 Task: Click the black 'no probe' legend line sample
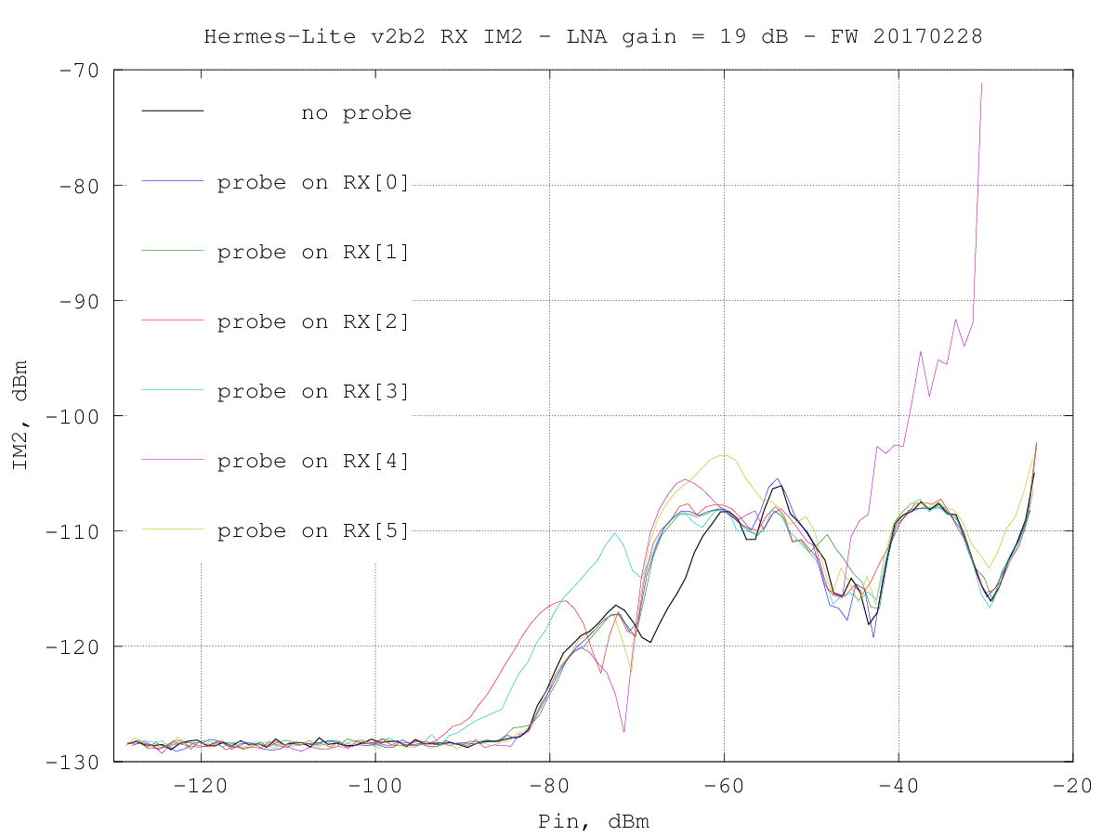[x=172, y=111]
